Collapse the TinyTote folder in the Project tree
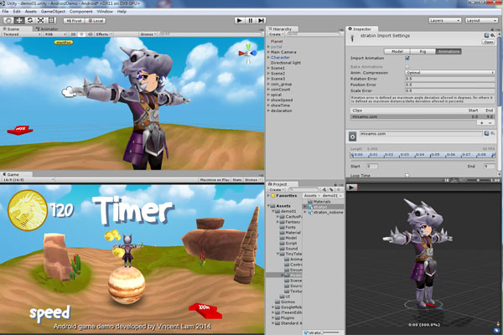 click(277, 254)
